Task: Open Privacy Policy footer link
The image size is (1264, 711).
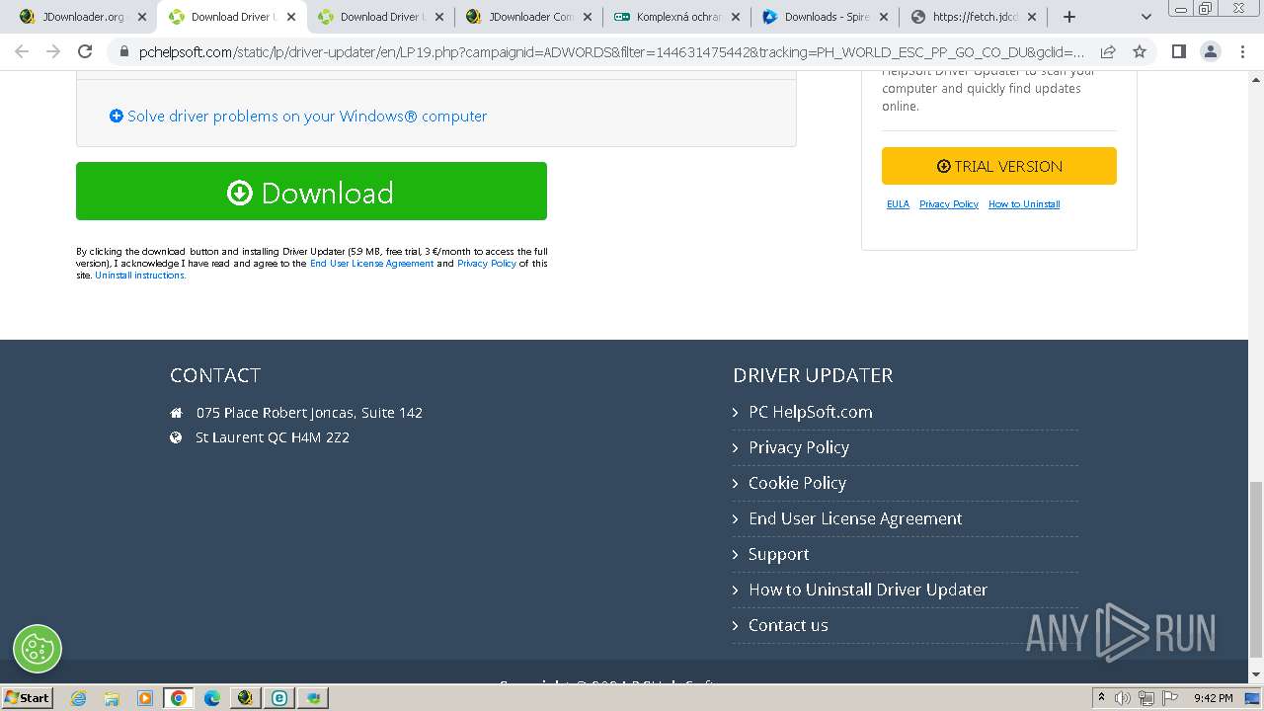Action: [798, 447]
